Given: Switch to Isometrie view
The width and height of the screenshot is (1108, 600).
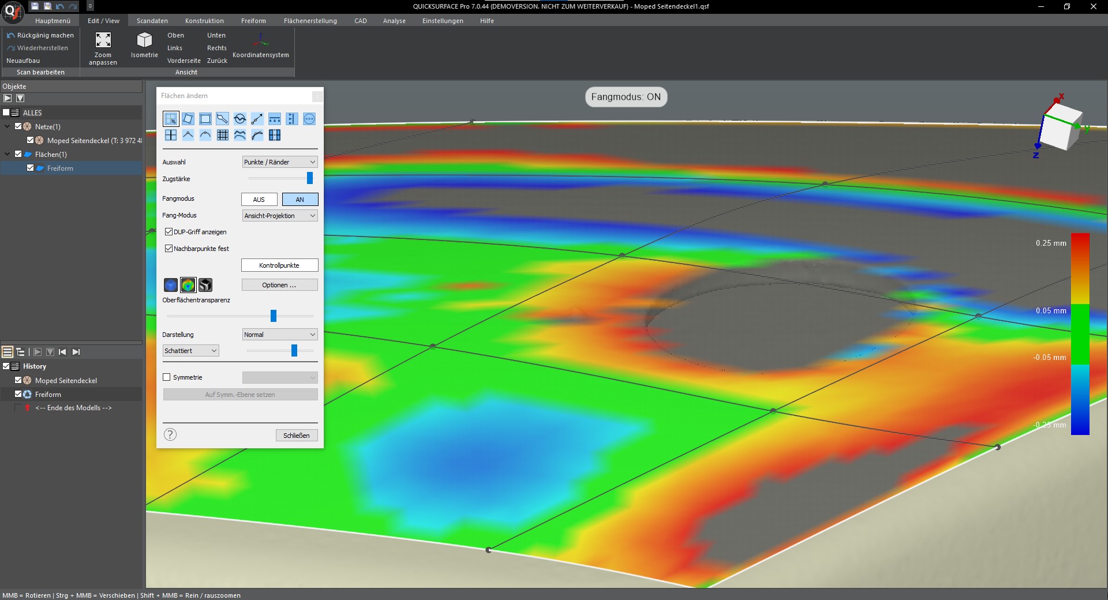Looking at the screenshot, I should (x=144, y=40).
